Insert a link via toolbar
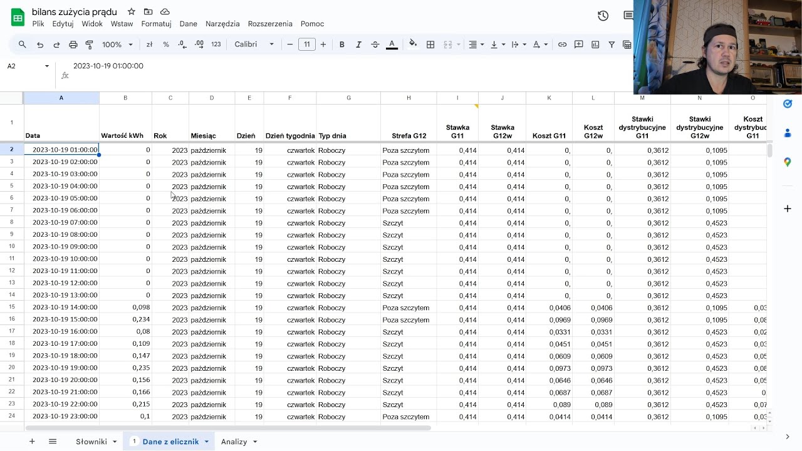Screen dimensions: 802x451 click(562, 44)
